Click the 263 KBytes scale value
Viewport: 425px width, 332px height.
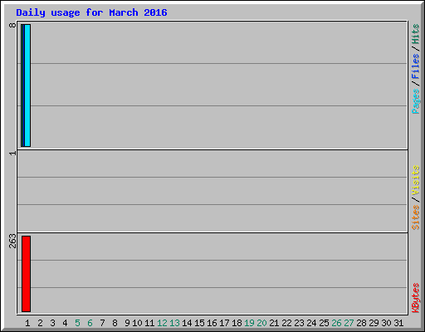(12, 241)
